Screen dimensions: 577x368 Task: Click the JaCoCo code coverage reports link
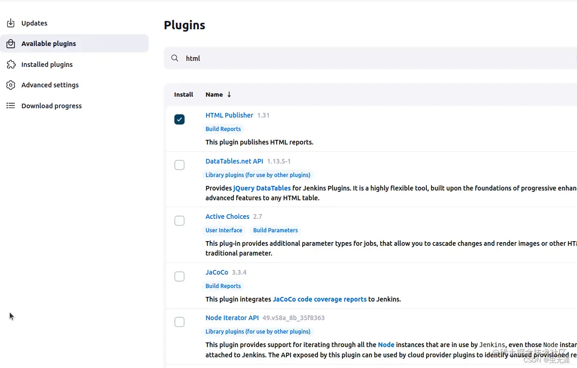coord(319,299)
